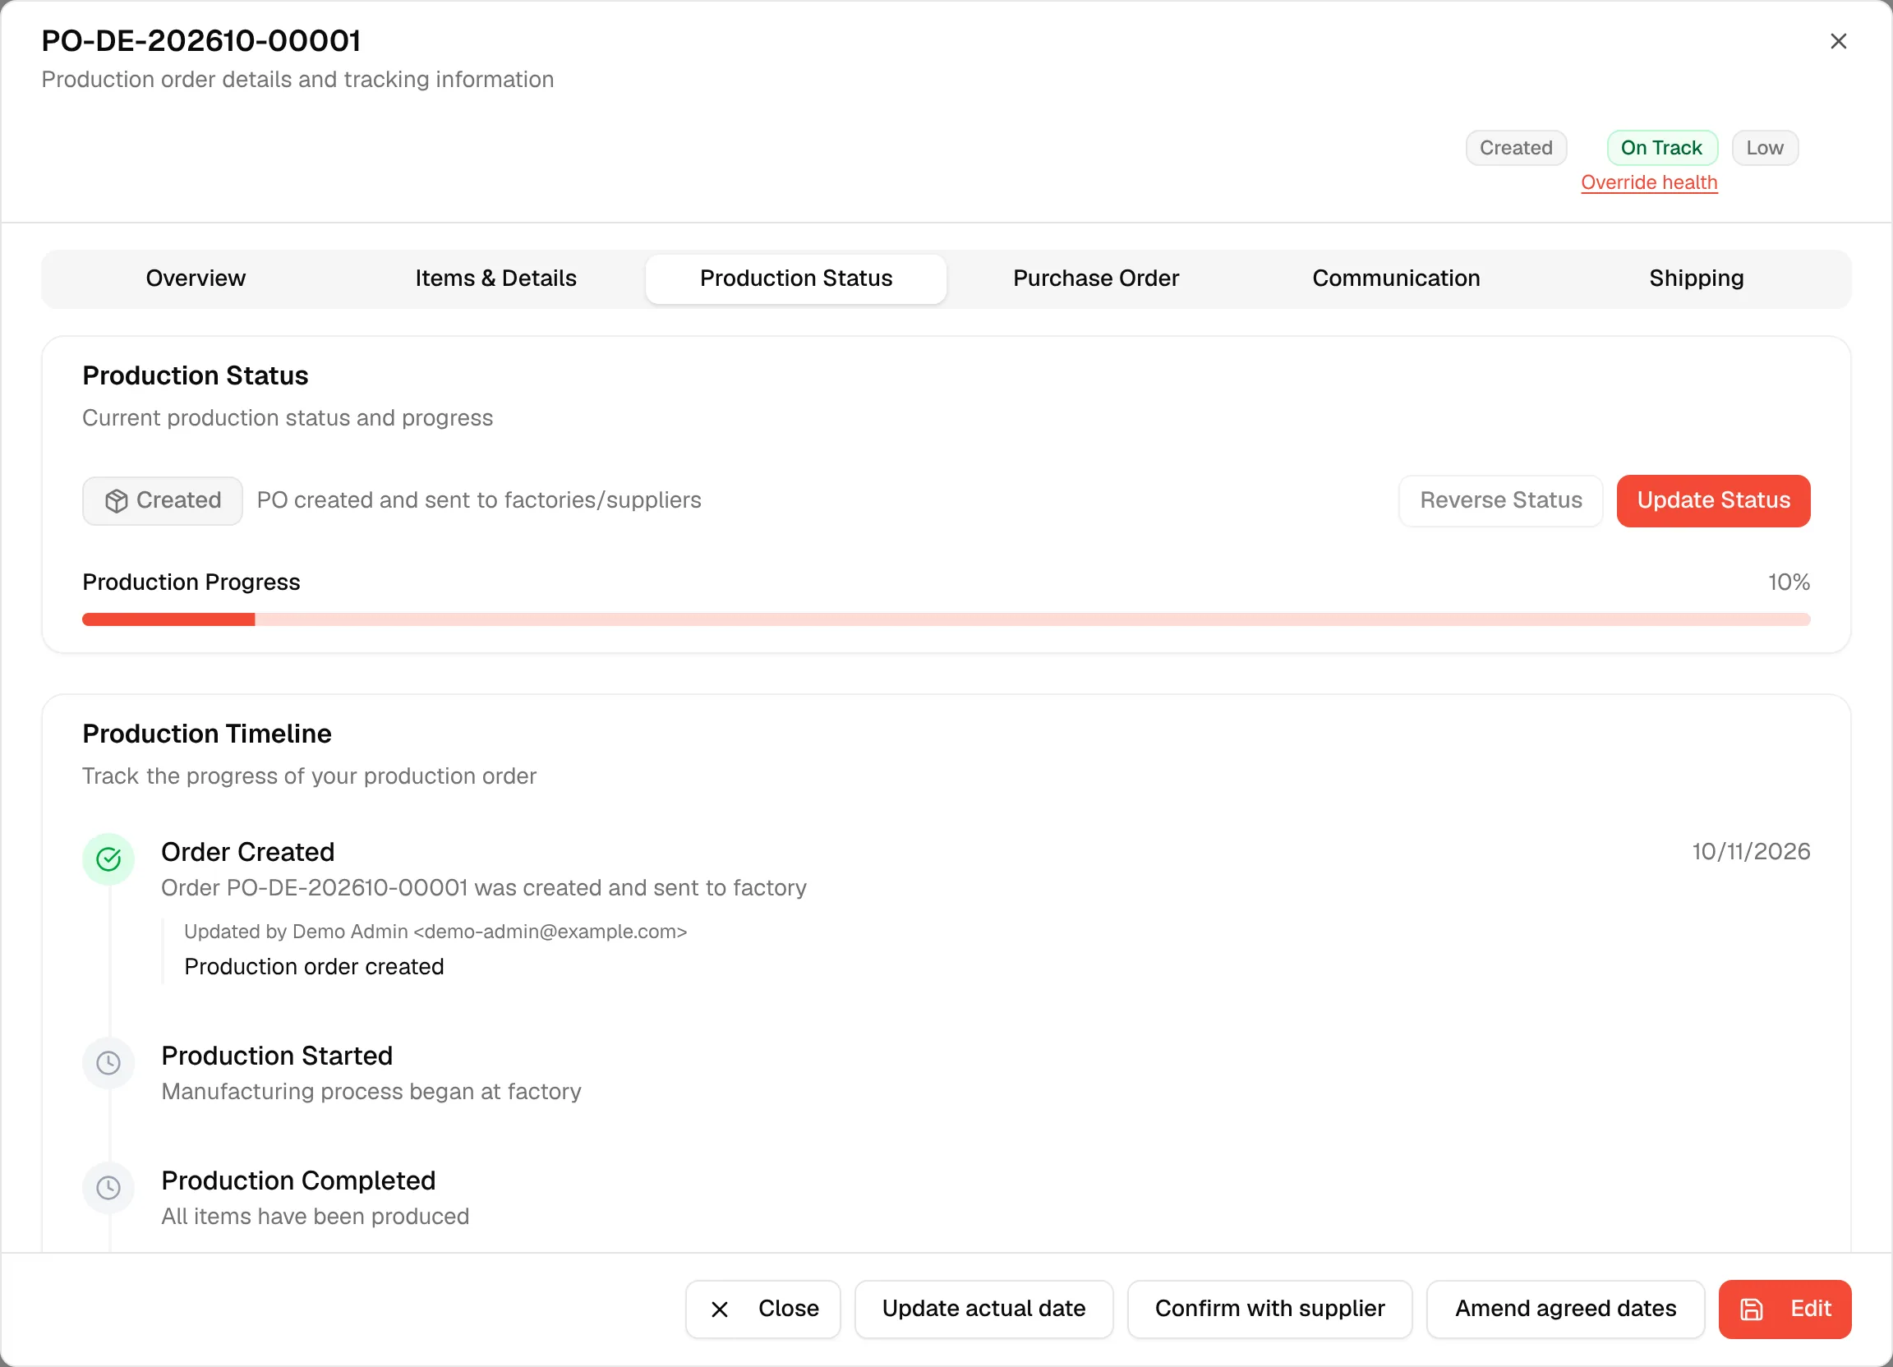Click the 10/11/2026 date in the timeline
This screenshot has width=1893, height=1367.
coord(1750,851)
